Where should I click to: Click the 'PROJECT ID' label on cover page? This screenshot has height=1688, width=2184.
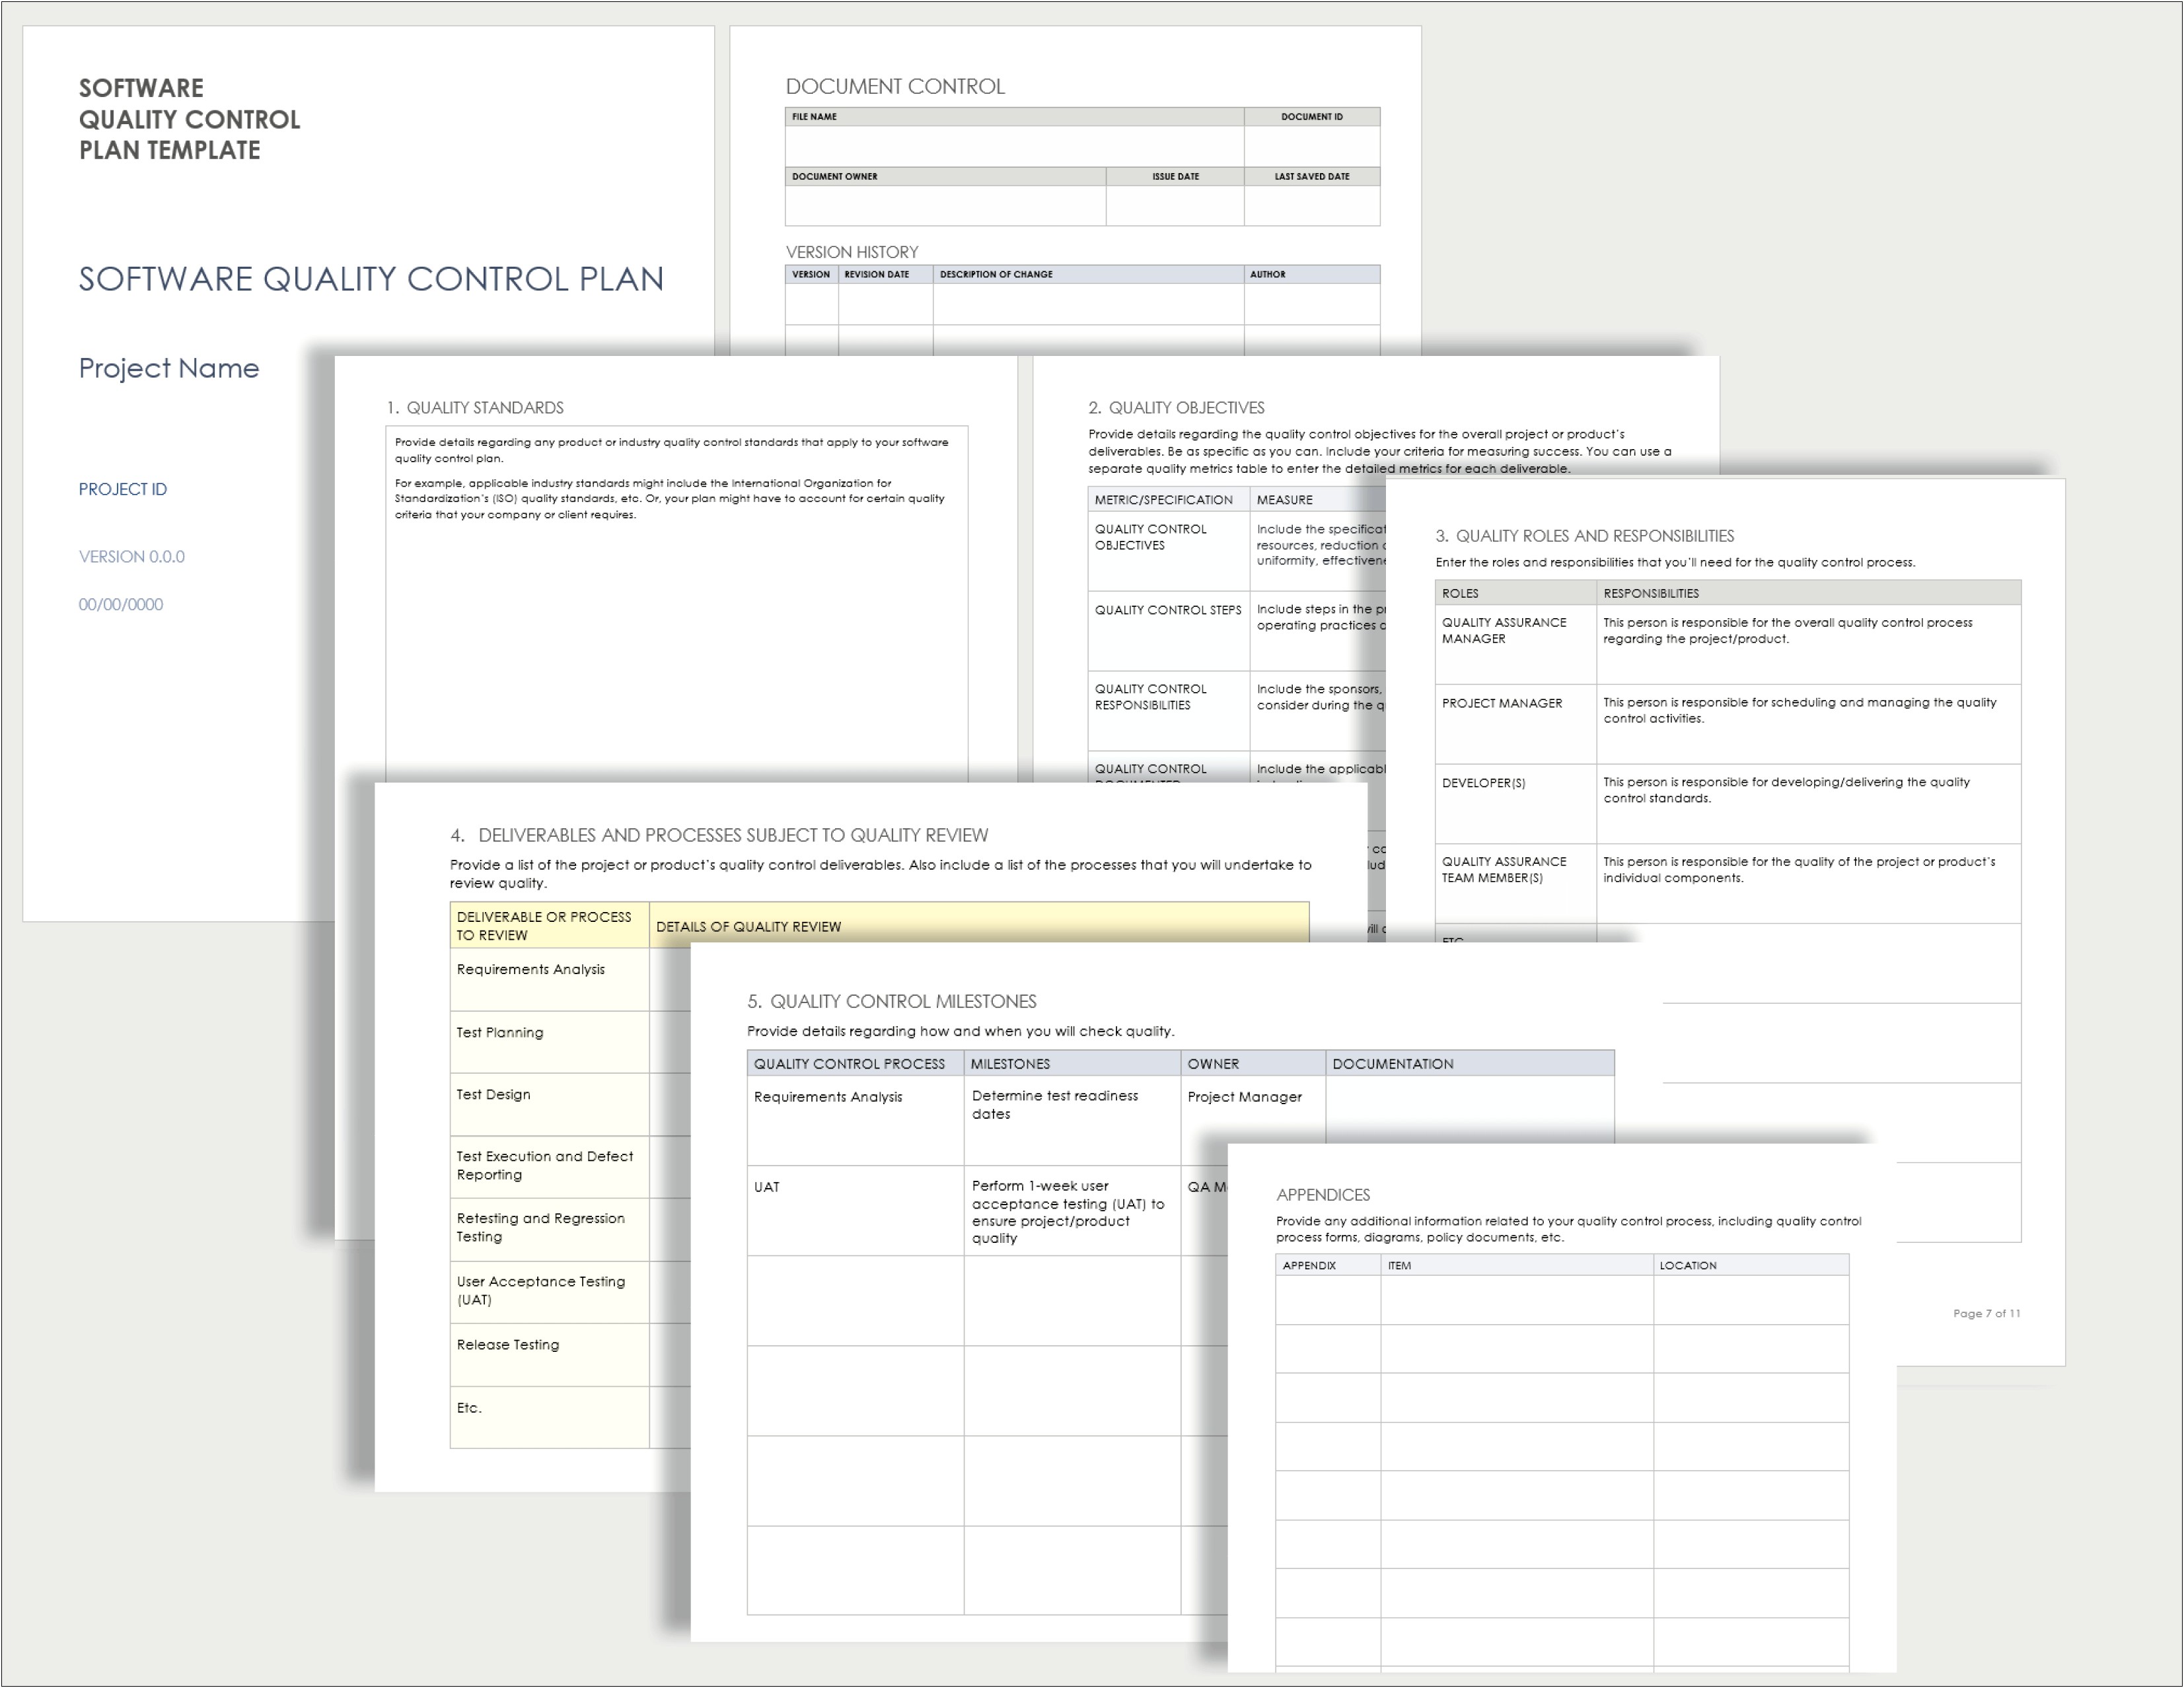pos(123,489)
